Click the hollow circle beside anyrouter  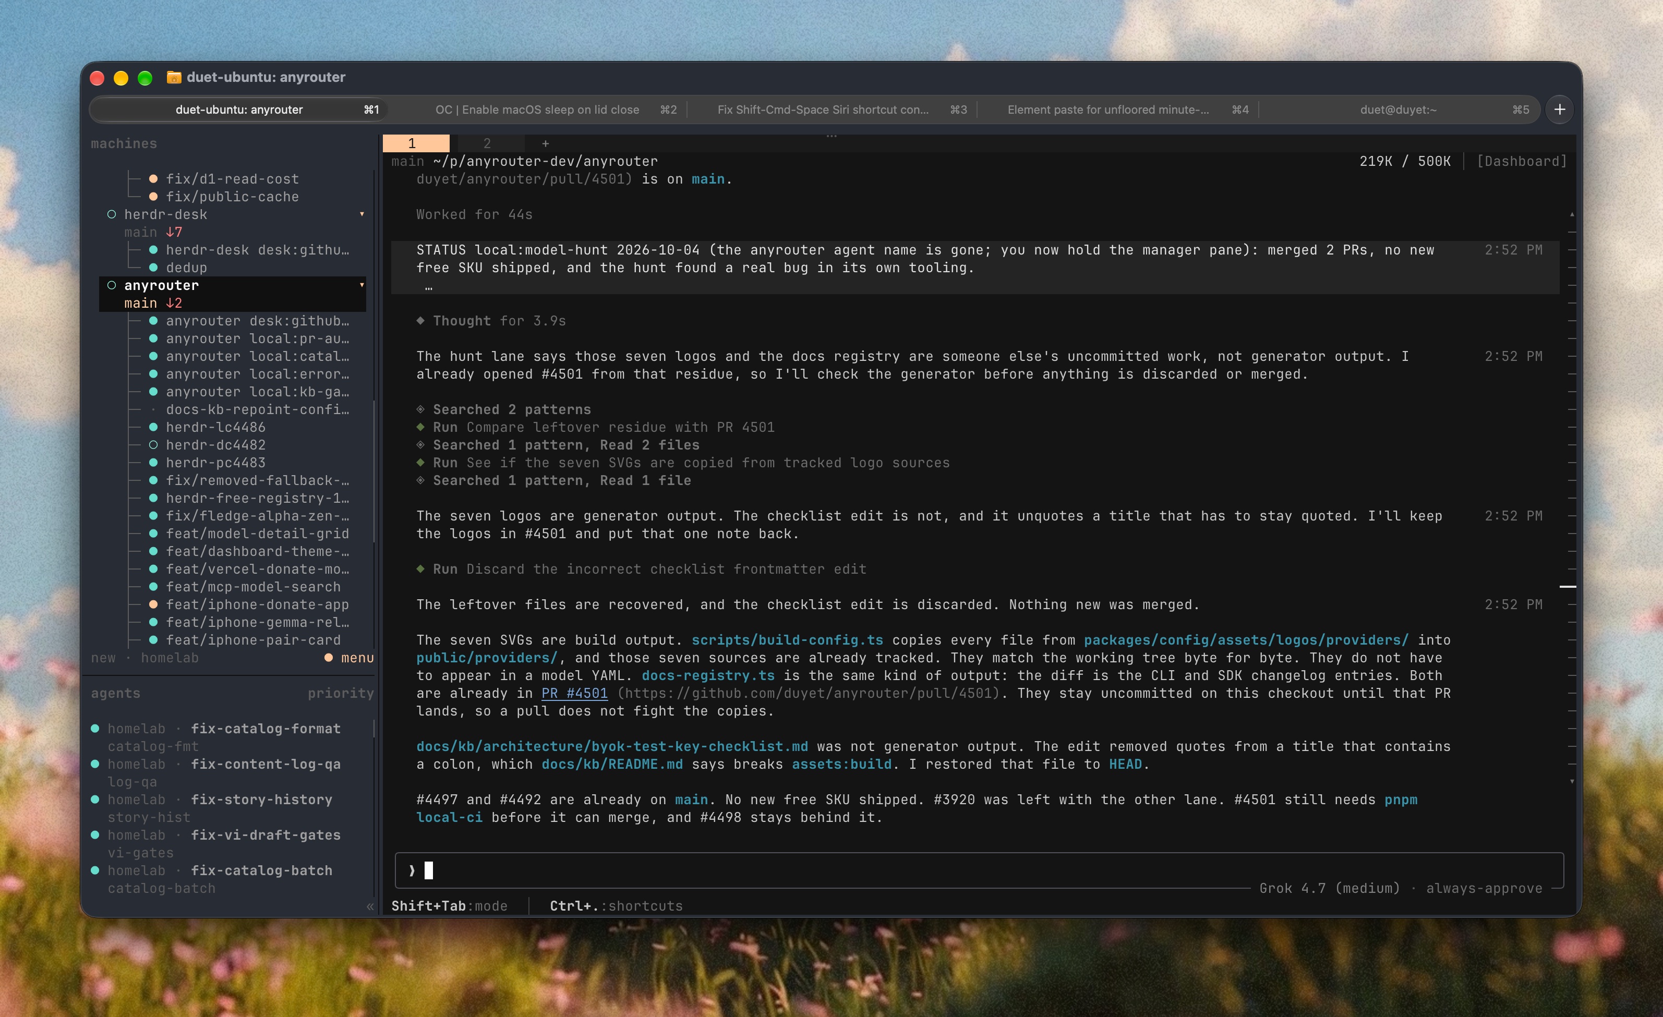tap(112, 285)
